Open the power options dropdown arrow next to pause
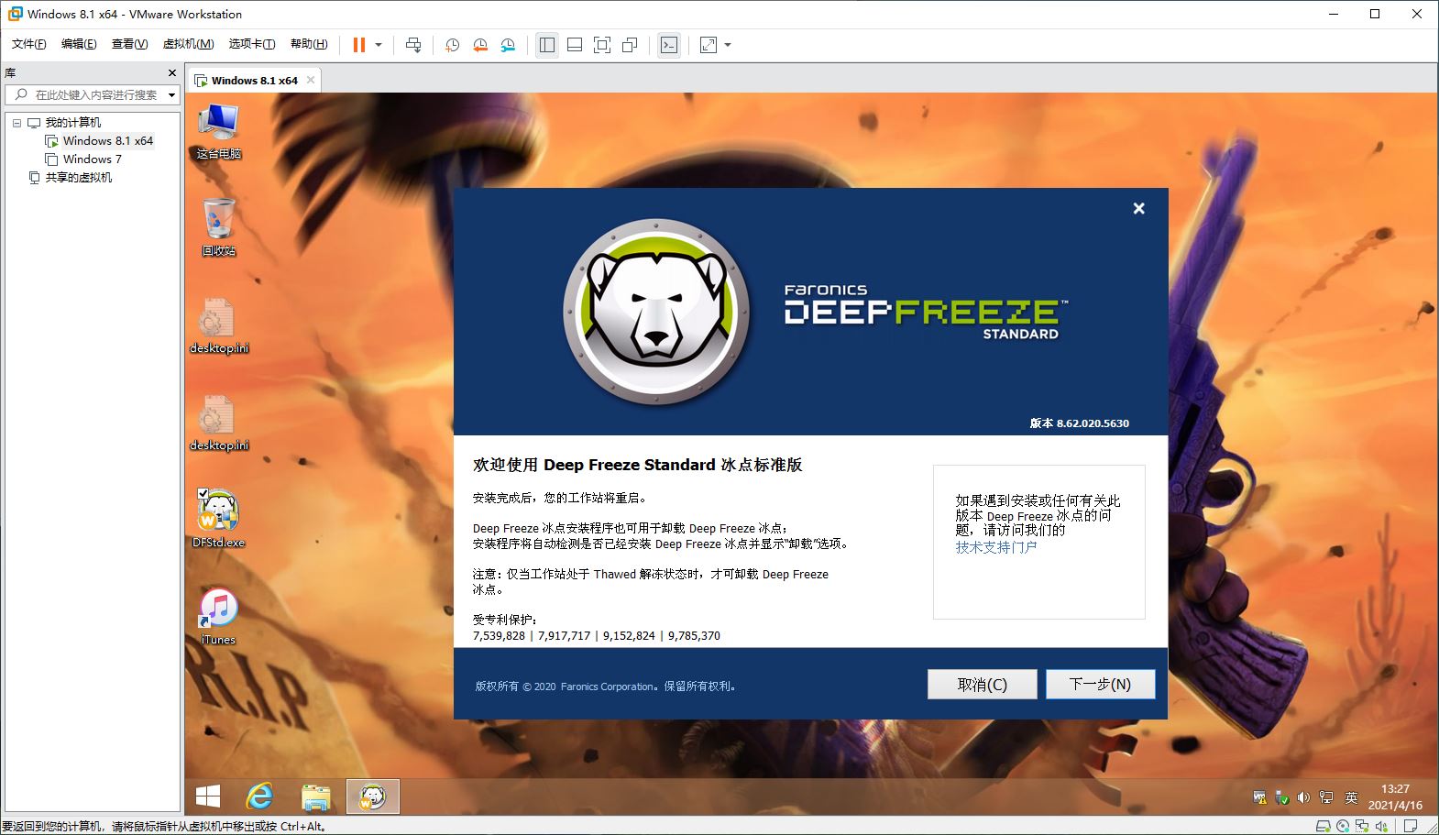The width and height of the screenshot is (1439, 835). 379,45
